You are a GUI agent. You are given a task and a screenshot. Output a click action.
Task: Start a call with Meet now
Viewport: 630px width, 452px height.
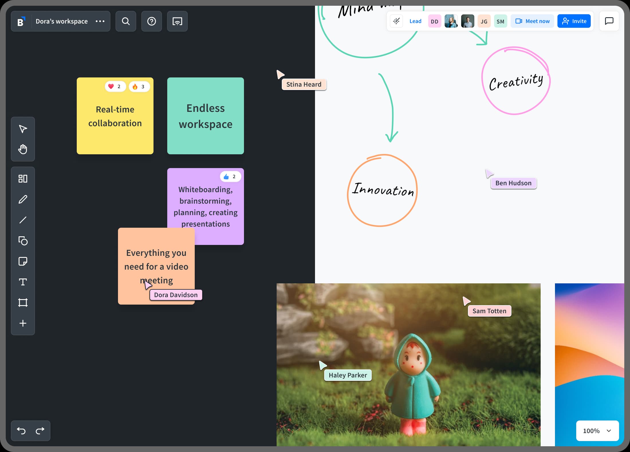532,21
